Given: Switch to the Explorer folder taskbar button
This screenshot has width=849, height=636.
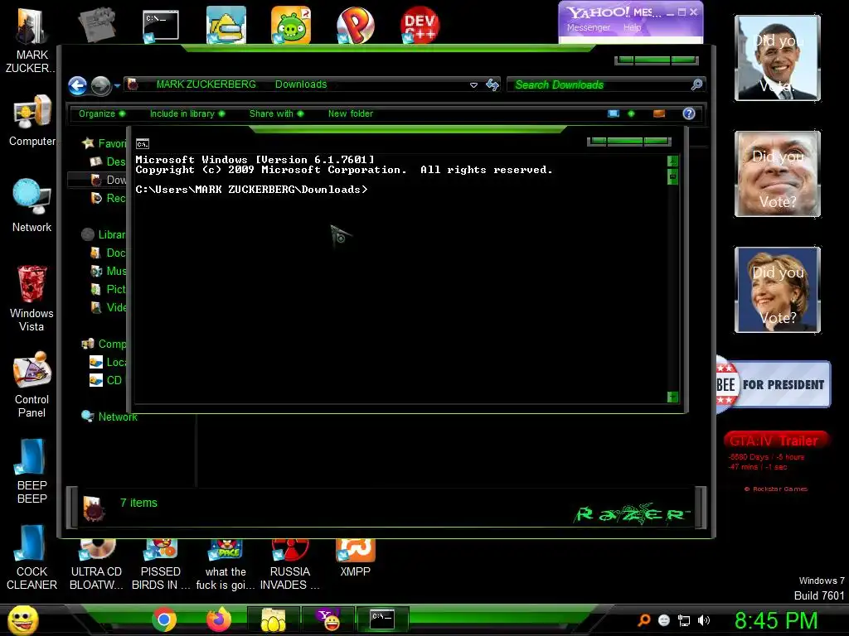Looking at the screenshot, I should click(x=274, y=619).
